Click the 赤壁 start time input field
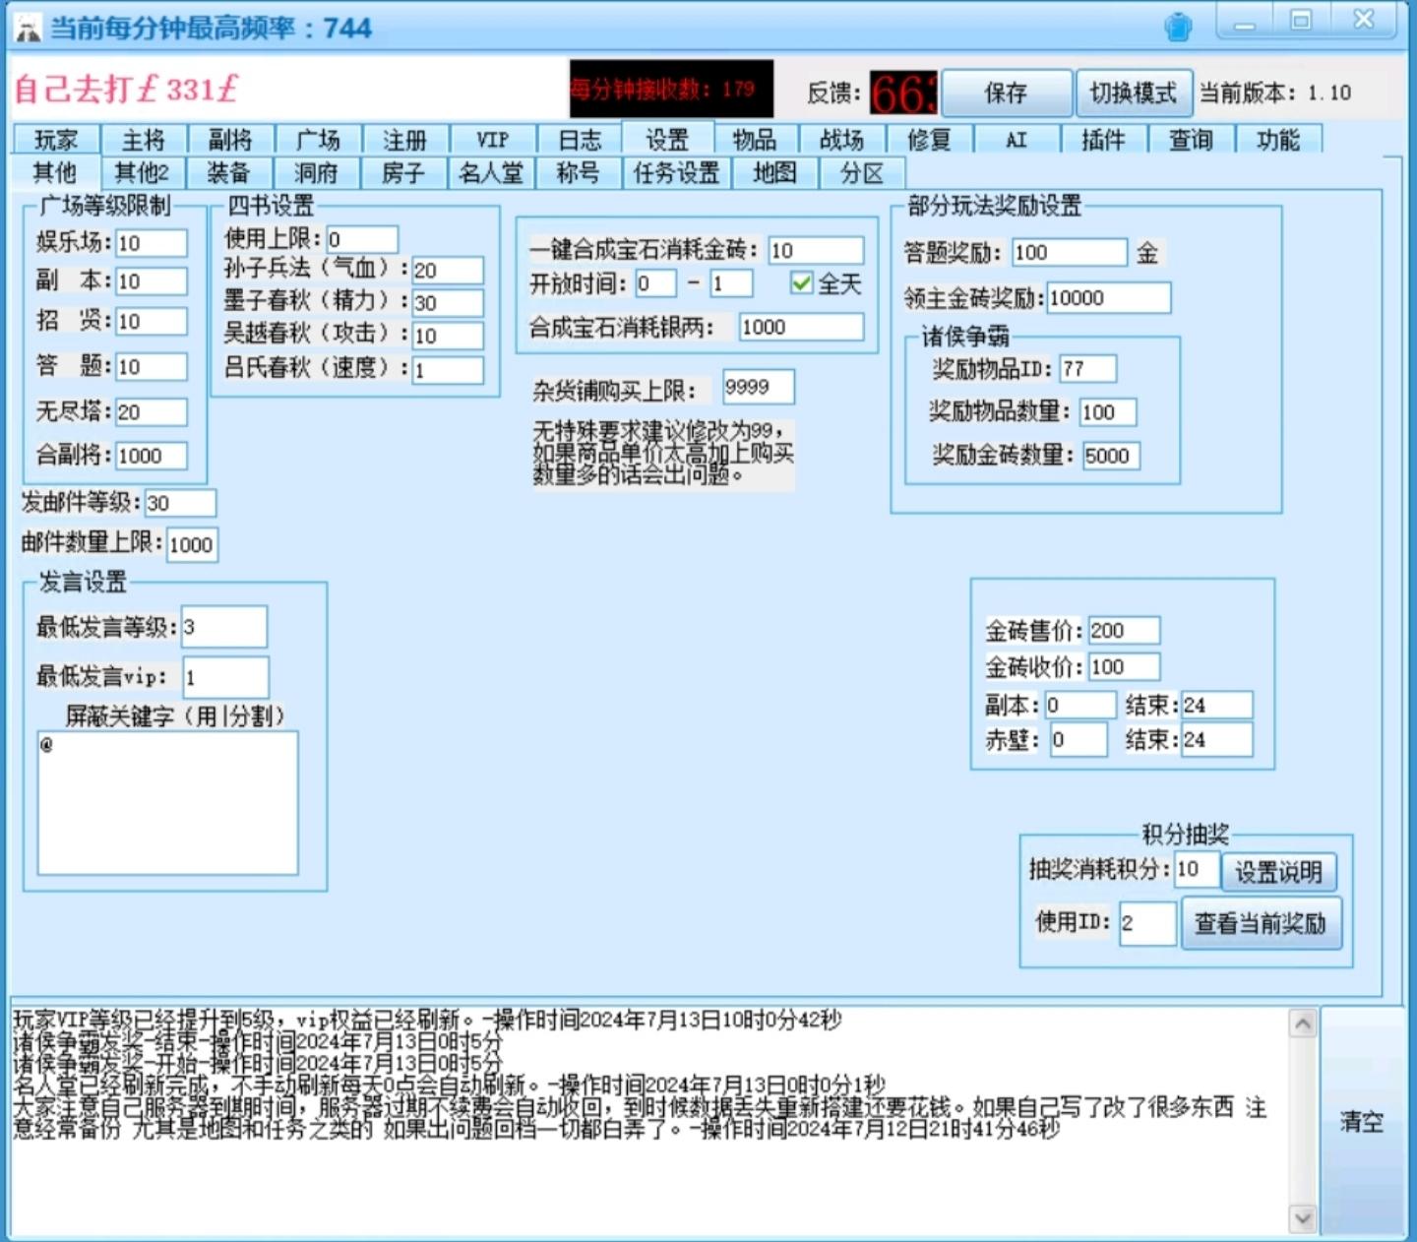 point(1078,739)
